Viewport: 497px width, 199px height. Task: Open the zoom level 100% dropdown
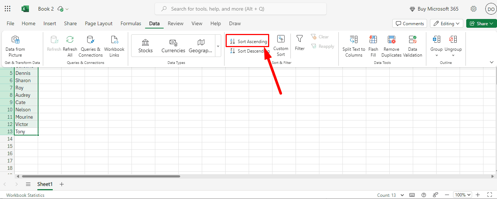click(x=463, y=195)
